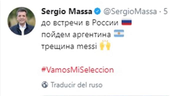Open Sergio Massa's round profile picture
This screenshot has width=171, height=96.
pos(21,21)
